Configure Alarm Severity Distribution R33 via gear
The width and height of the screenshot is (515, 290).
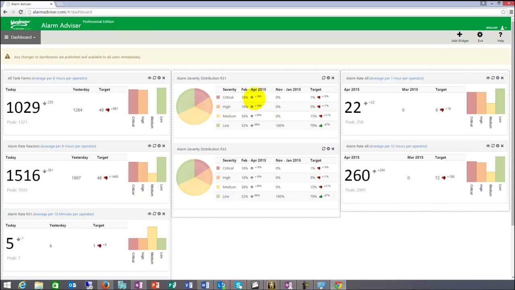tap(328, 149)
